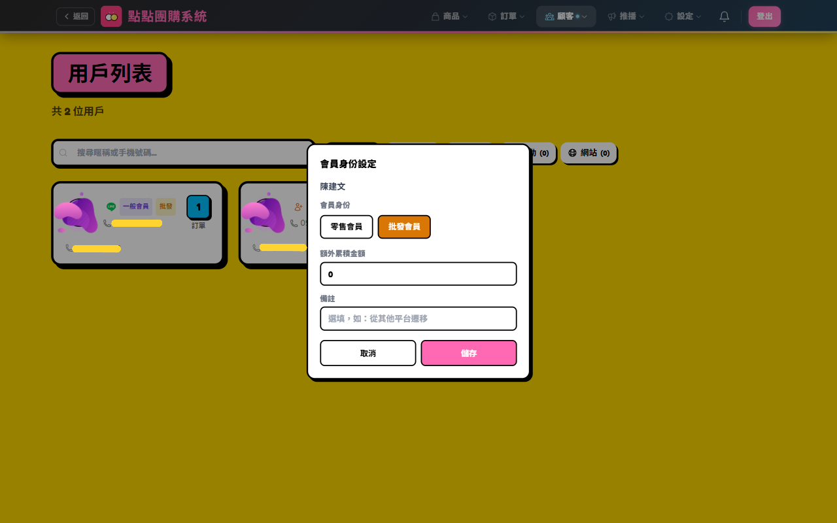Expand the 訂單 dropdown menu
This screenshot has height=523, width=837.
(x=506, y=16)
